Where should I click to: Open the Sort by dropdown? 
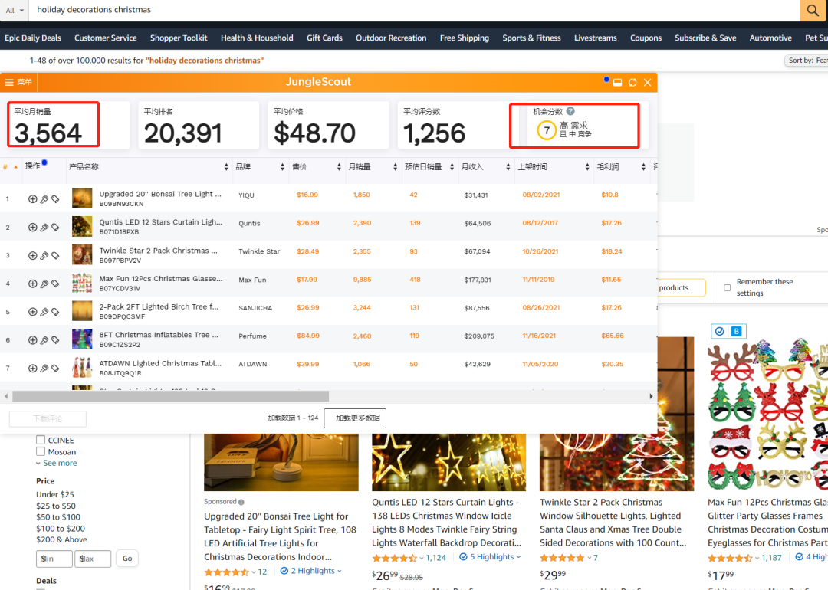(806, 61)
